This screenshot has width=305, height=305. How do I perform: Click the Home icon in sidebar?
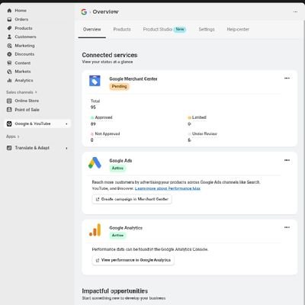click(x=9, y=11)
